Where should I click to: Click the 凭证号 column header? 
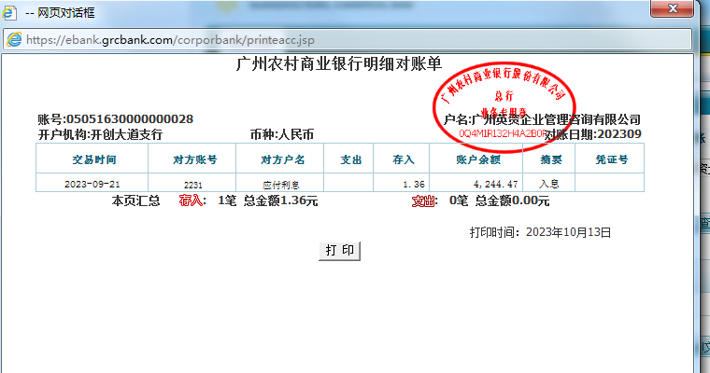(609, 159)
